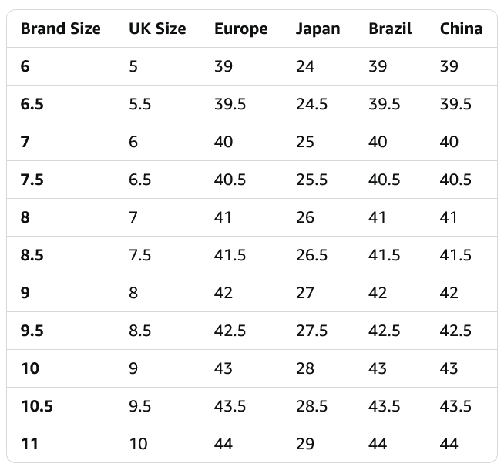
Task: Click Europe value 44 in last row
Action: (223, 444)
